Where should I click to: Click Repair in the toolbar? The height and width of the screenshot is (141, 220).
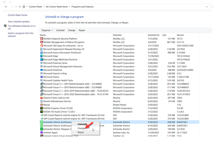coord(82,30)
